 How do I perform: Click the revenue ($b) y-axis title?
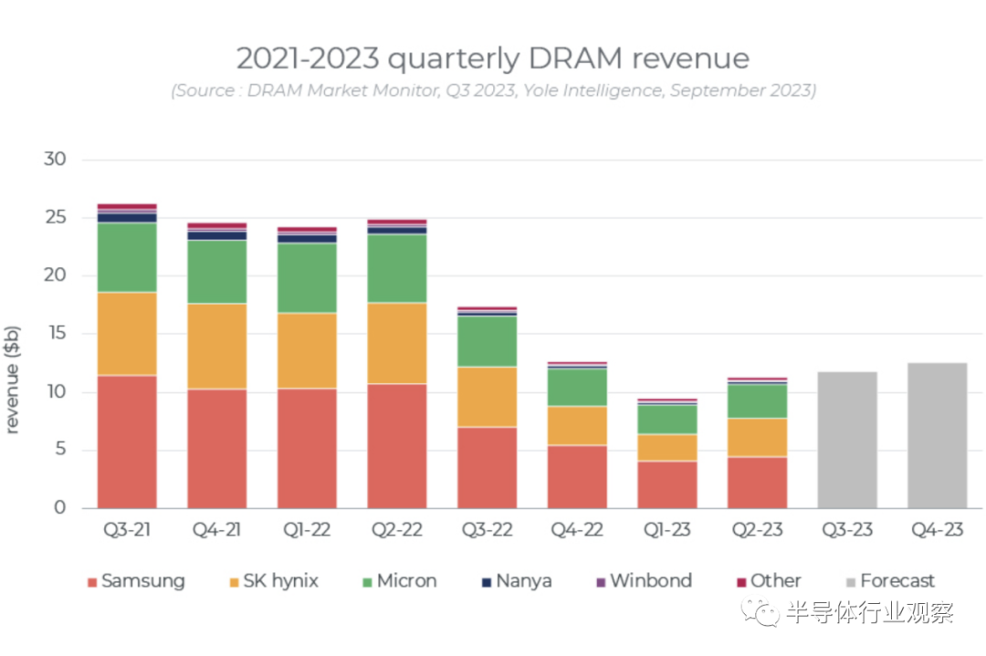click(x=13, y=378)
